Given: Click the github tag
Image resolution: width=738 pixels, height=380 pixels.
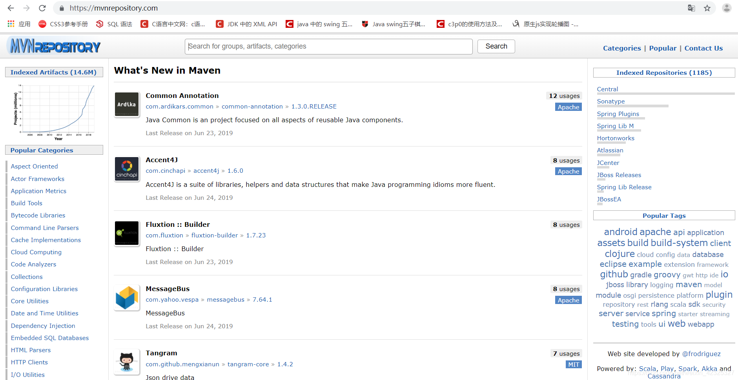Looking at the screenshot, I should coord(614,274).
